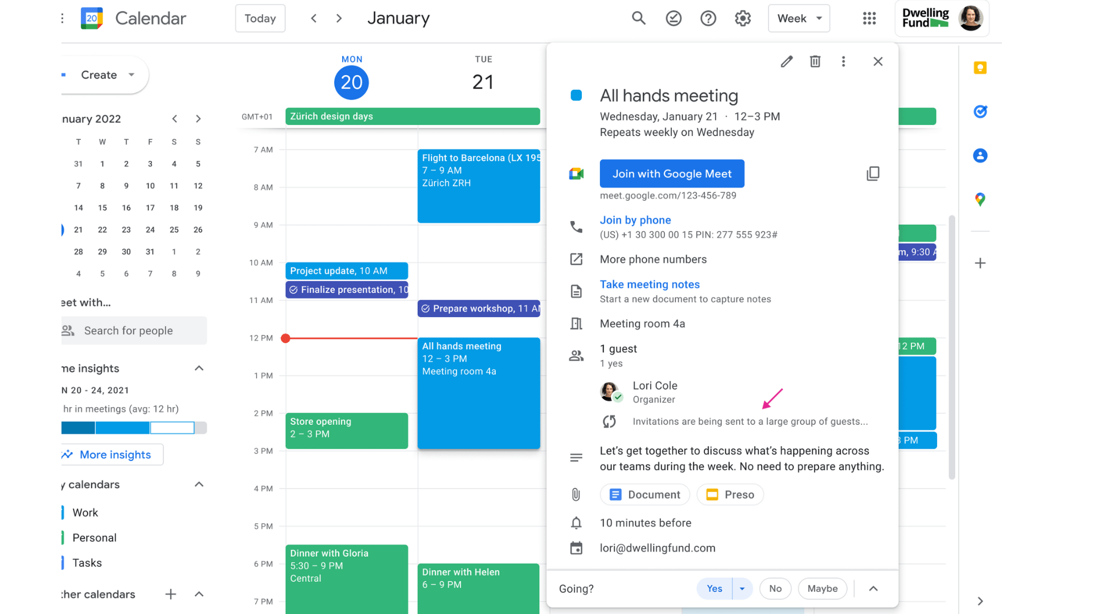Collapse the Time insights section

pos(199,368)
